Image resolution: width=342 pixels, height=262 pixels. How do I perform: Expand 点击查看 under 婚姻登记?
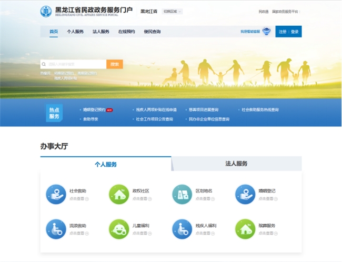click(x=268, y=199)
